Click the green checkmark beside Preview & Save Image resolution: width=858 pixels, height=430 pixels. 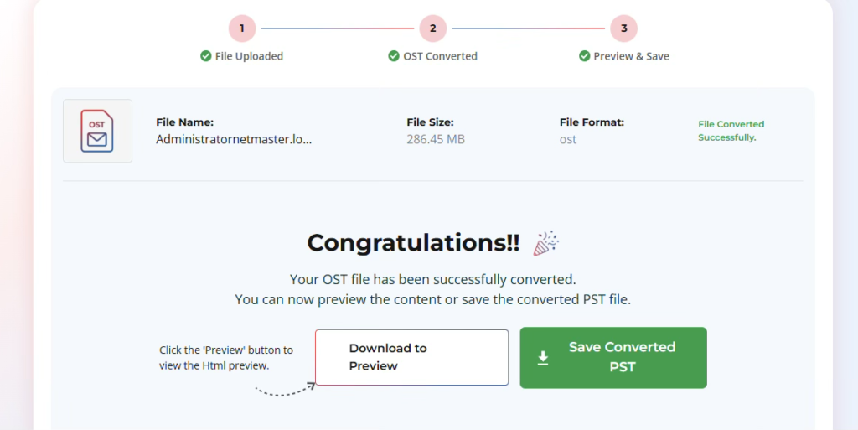tap(584, 56)
